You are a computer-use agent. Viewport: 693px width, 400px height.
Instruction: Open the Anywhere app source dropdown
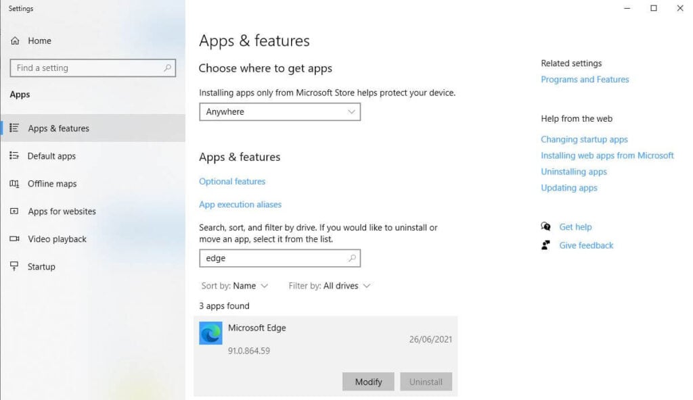click(x=280, y=112)
